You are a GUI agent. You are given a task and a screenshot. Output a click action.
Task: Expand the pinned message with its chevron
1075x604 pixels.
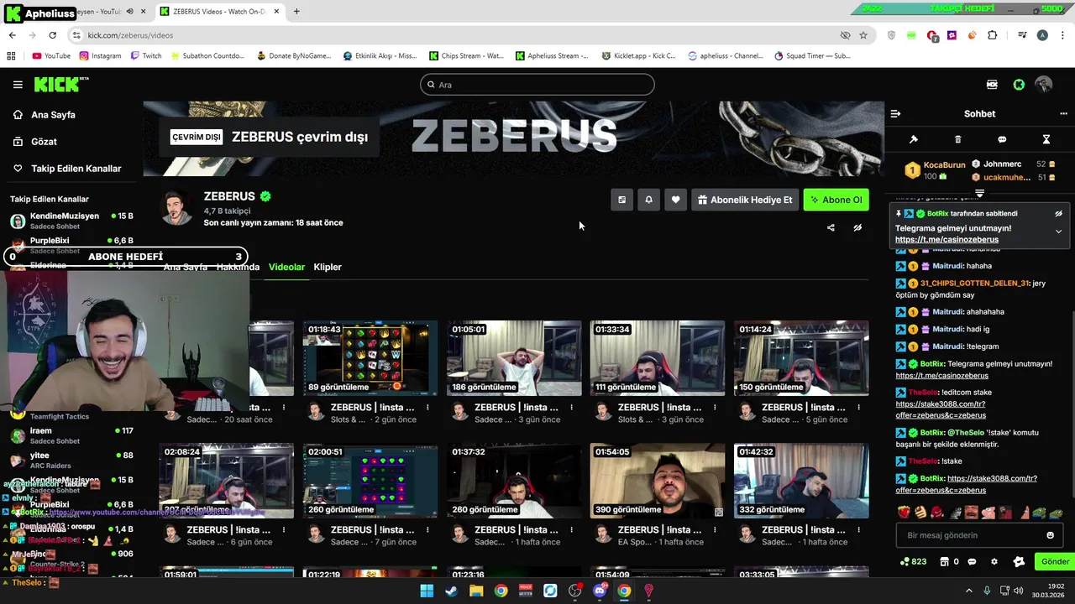point(1058,232)
